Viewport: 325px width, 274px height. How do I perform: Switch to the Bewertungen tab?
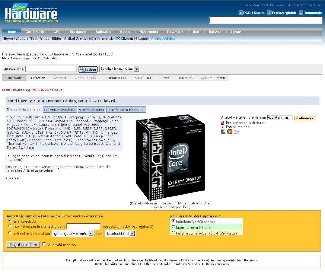click(x=91, y=110)
